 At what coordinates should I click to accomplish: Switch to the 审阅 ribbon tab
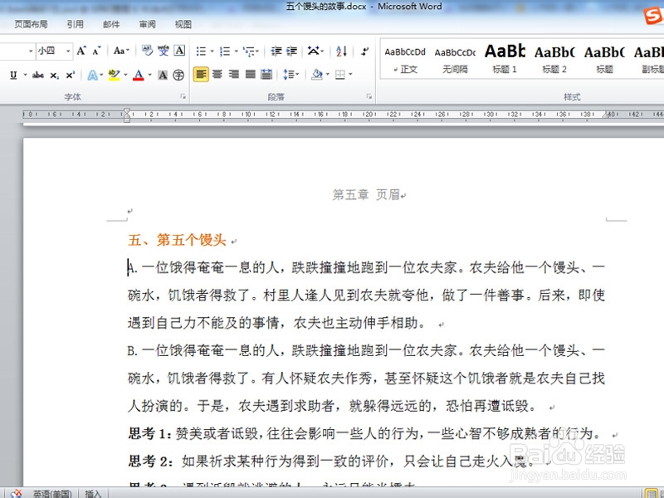coord(147,23)
